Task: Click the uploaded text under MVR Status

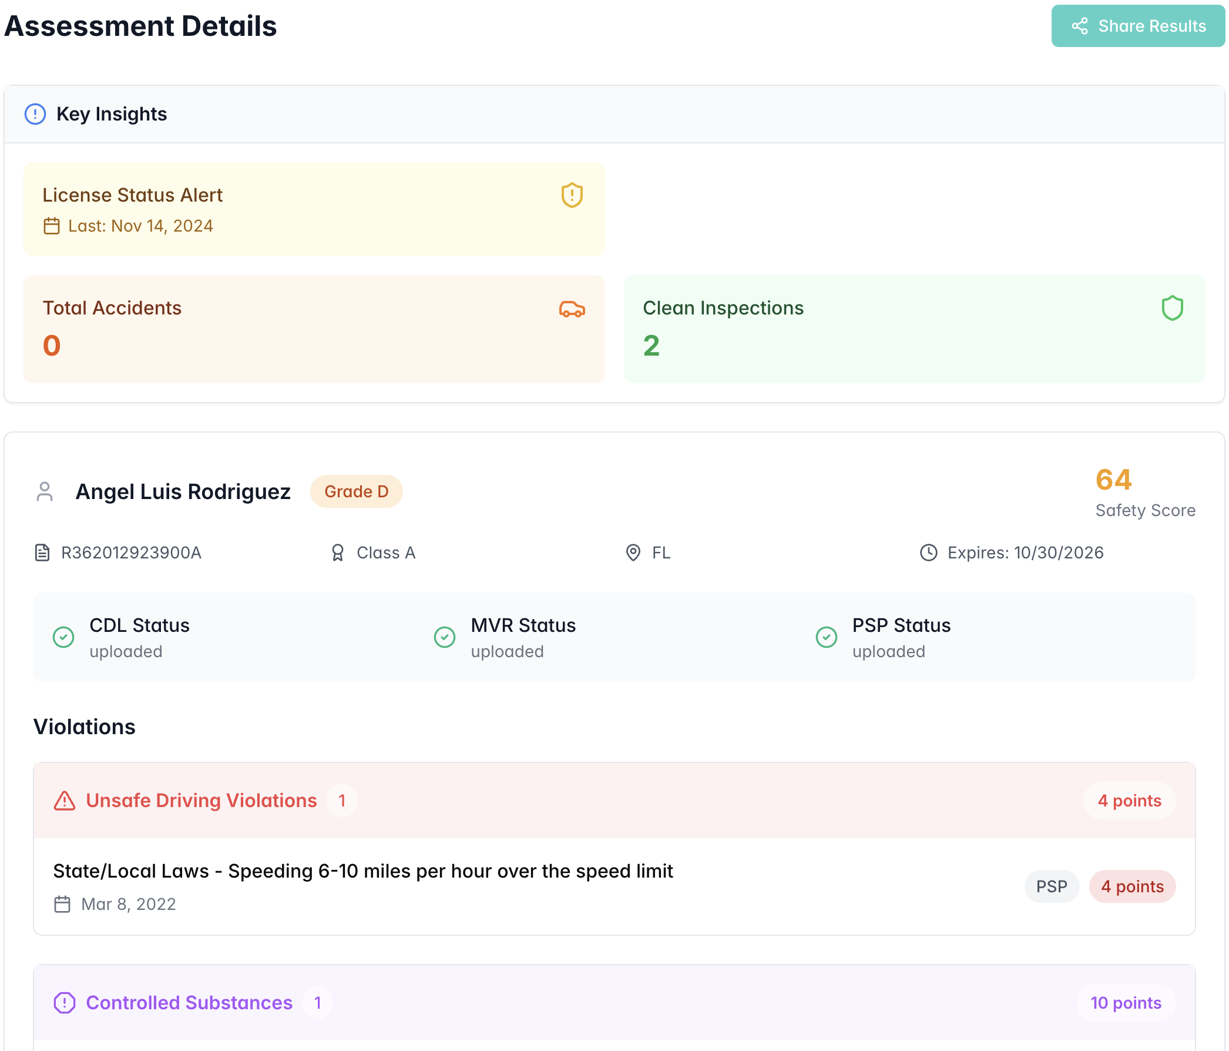Action: click(507, 652)
